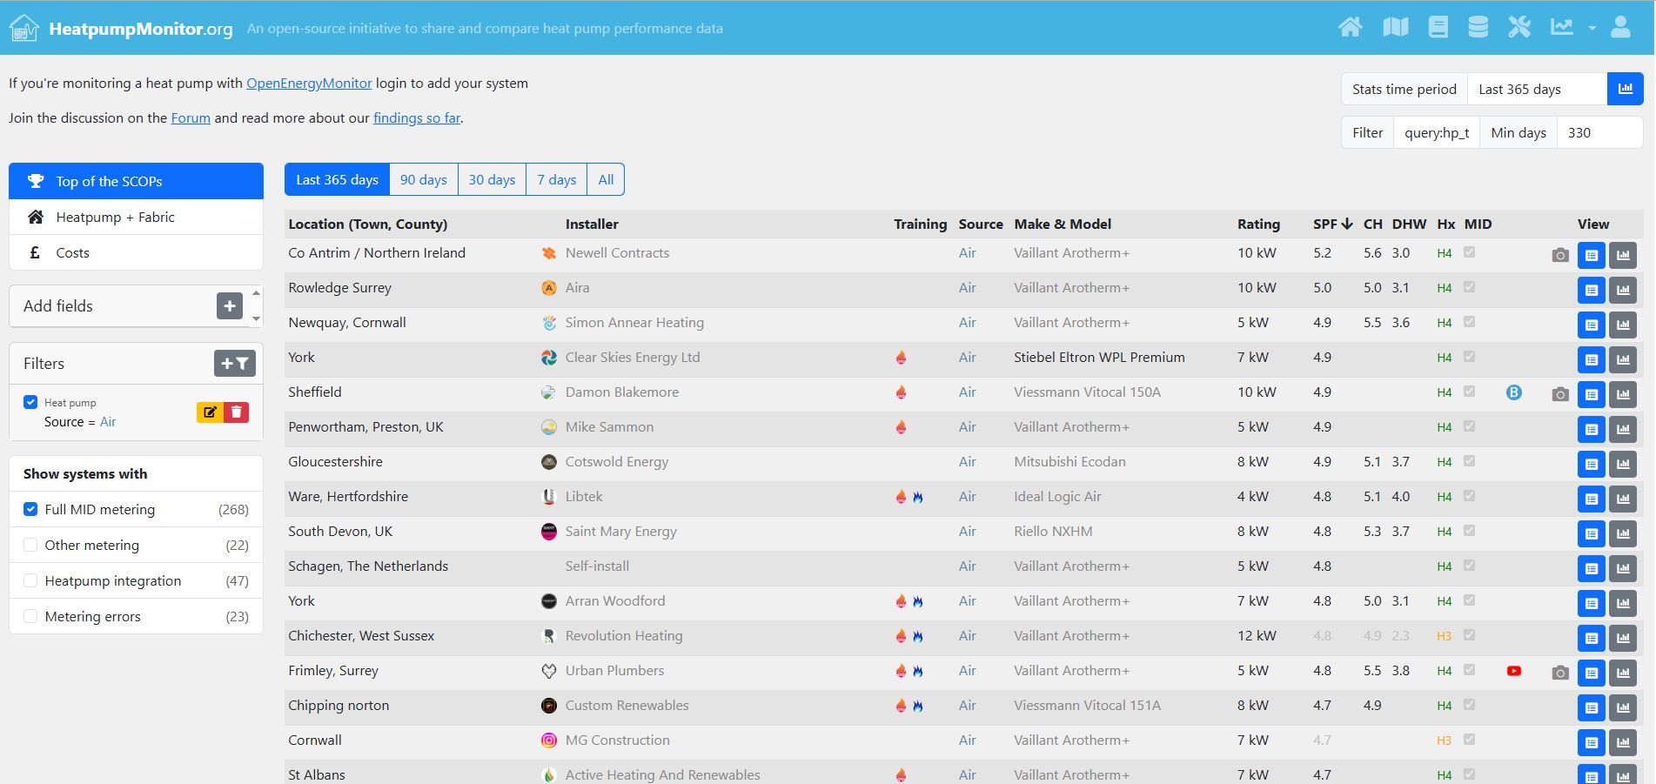The height and width of the screenshot is (784, 1656).
Task: Switch to the All period tab
Action: [606, 179]
